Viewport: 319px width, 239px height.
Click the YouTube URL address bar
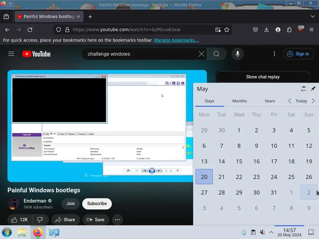coord(142,30)
